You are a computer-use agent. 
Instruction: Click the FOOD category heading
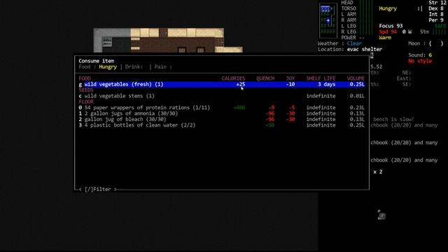(x=85, y=78)
